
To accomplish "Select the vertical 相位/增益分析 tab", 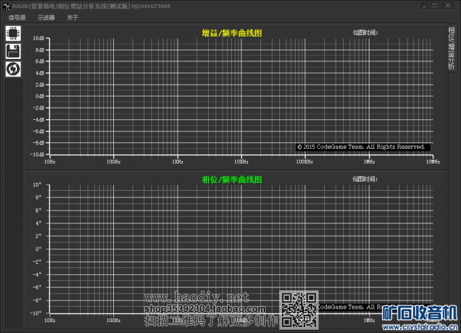I will pos(452,49).
